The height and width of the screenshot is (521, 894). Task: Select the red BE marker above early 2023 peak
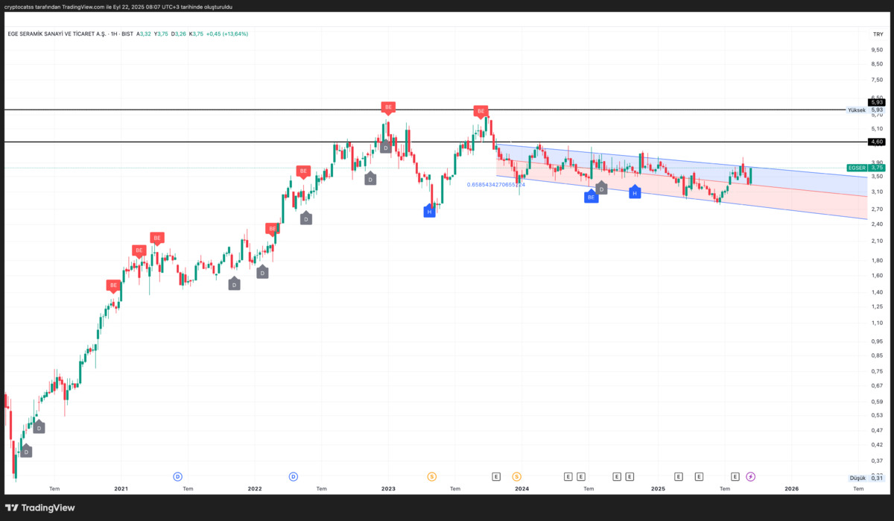point(387,107)
